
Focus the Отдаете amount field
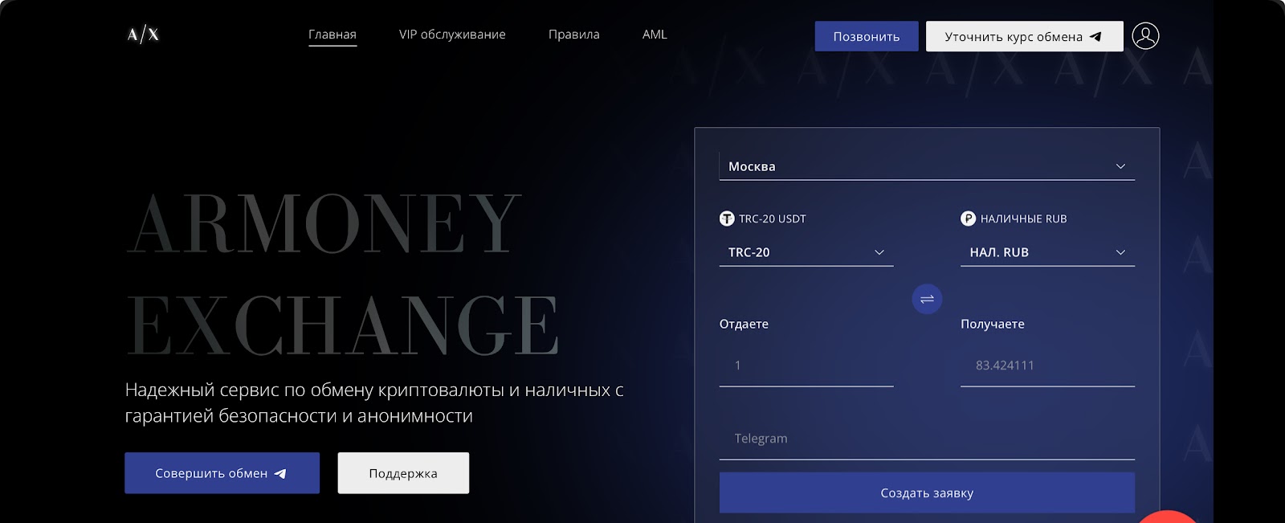pyautogui.click(x=806, y=366)
